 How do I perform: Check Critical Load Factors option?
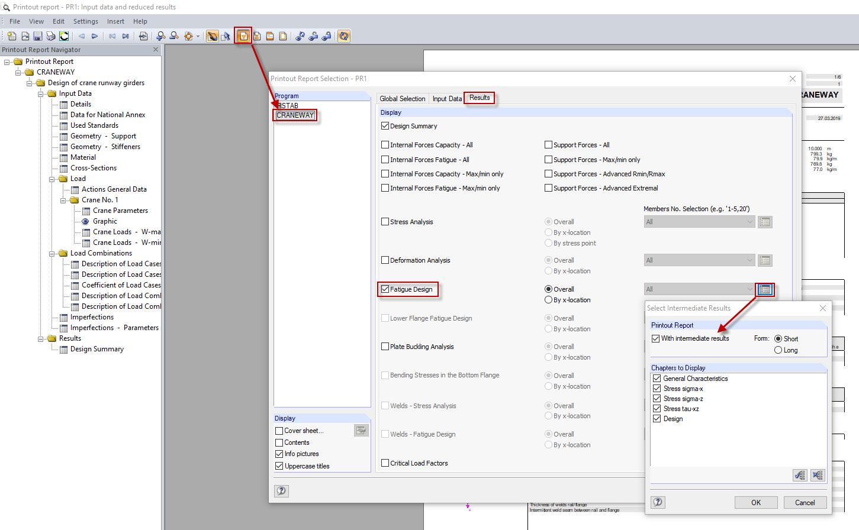click(385, 463)
